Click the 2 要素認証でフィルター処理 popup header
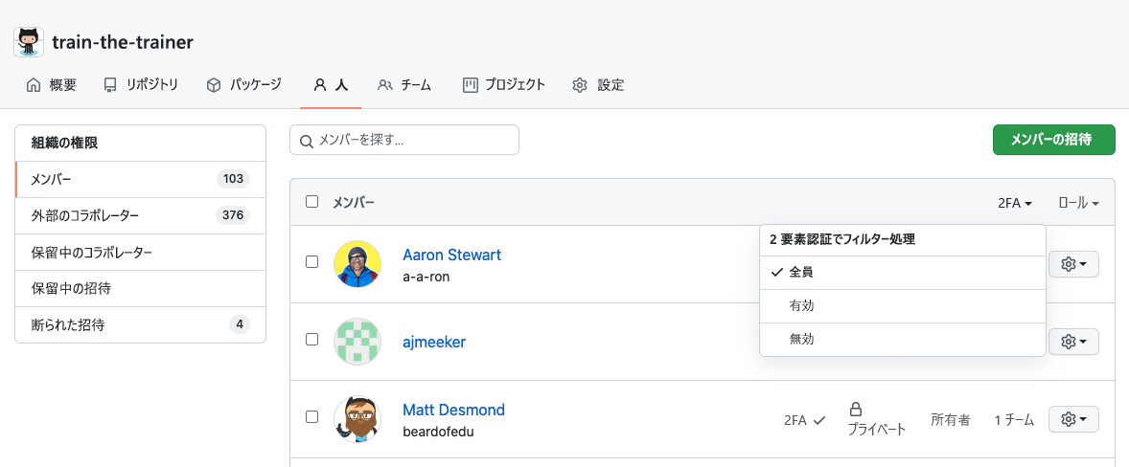 click(x=842, y=240)
